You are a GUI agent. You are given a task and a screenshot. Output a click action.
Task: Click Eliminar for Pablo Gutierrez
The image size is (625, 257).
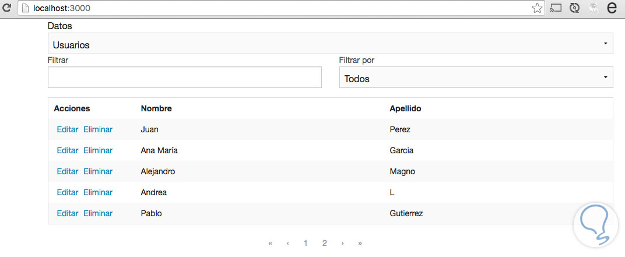98,213
